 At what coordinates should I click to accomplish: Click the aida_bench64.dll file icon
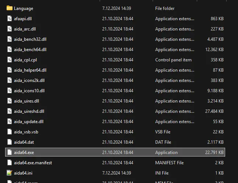pos(10,50)
